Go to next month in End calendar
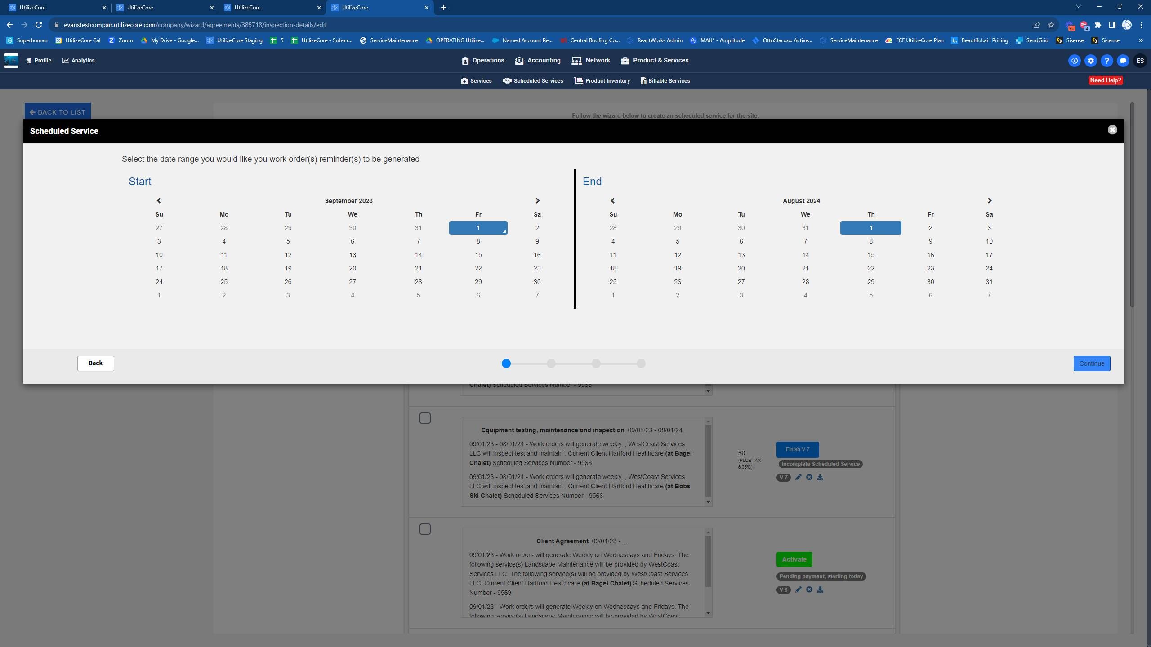The height and width of the screenshot is (647, 1151). coord(989,200)
